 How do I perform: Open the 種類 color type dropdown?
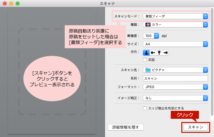coord(175,25)
